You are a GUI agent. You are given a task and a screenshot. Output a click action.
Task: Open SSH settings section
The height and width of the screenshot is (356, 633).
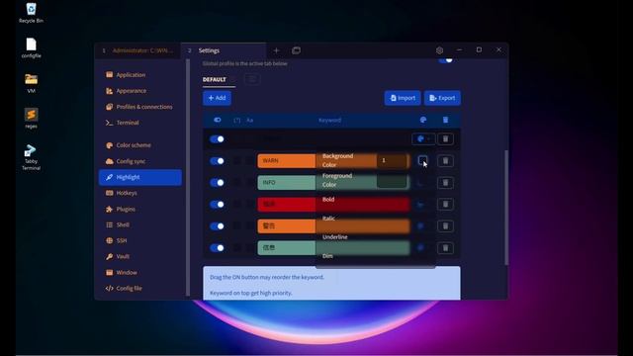[x=140, y=240]
